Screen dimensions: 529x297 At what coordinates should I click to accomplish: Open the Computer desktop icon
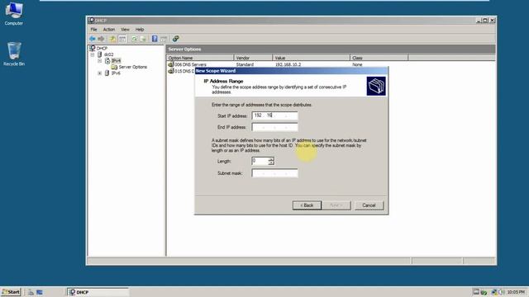[x=14, y=14]
